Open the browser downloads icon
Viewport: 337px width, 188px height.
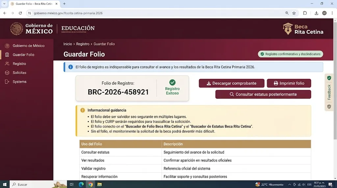coord(316,13)
